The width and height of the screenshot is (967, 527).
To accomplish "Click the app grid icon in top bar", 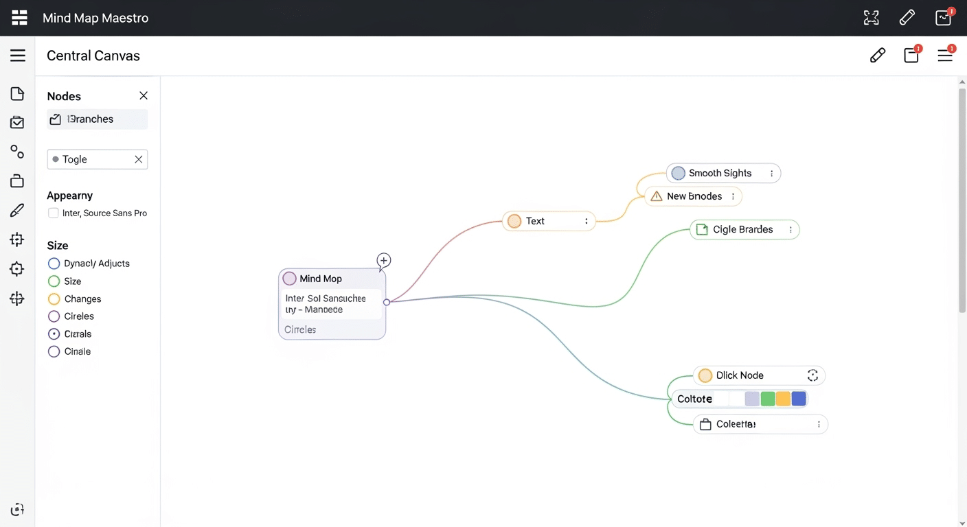I will pyautogui.click(x=19, y=18).
